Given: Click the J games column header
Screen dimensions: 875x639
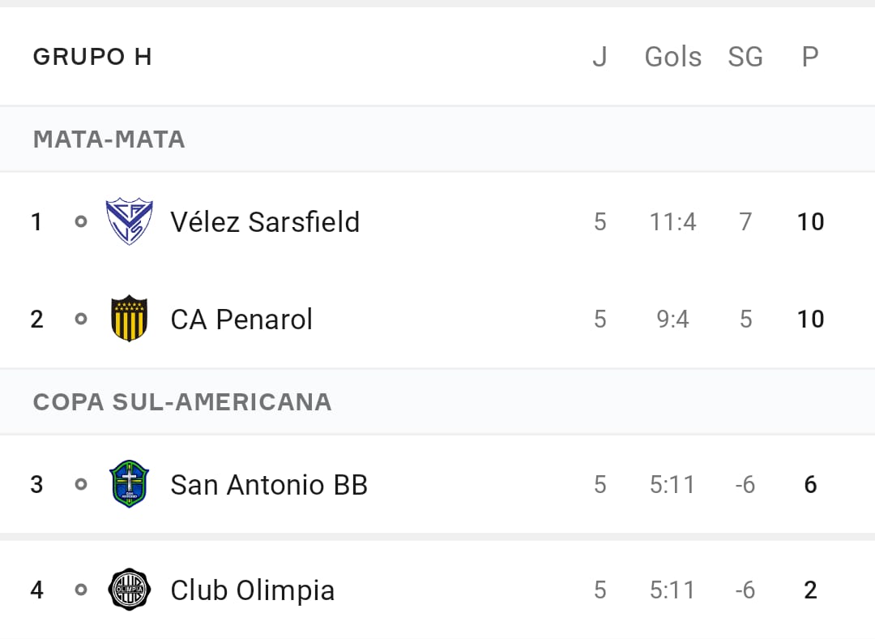Looking at the screenshot, I should point(600,57).
